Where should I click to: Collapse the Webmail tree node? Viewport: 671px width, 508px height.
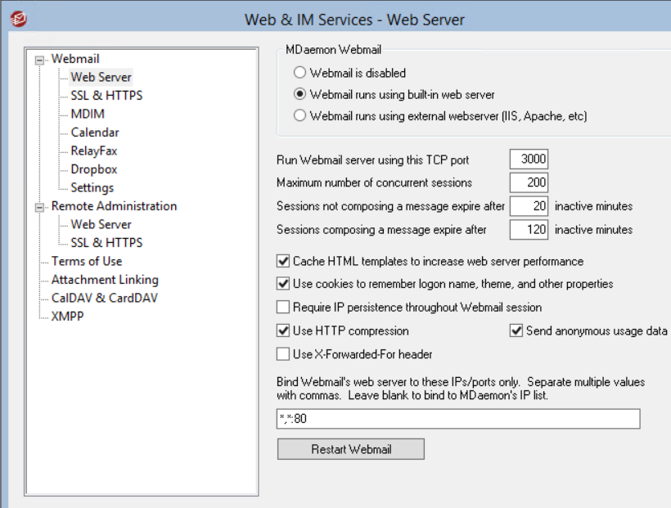tap(39, 60)
